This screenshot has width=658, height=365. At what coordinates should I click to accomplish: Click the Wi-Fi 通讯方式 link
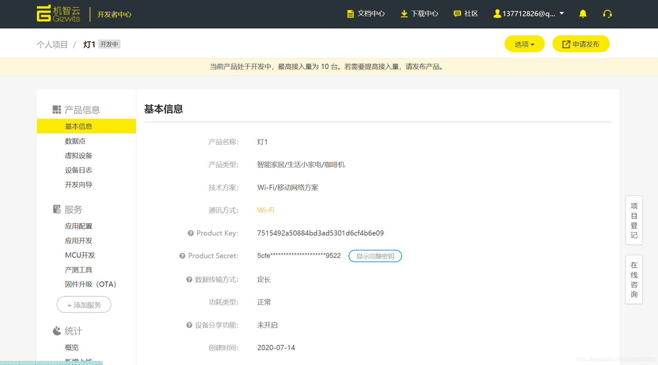coord(266,210)
